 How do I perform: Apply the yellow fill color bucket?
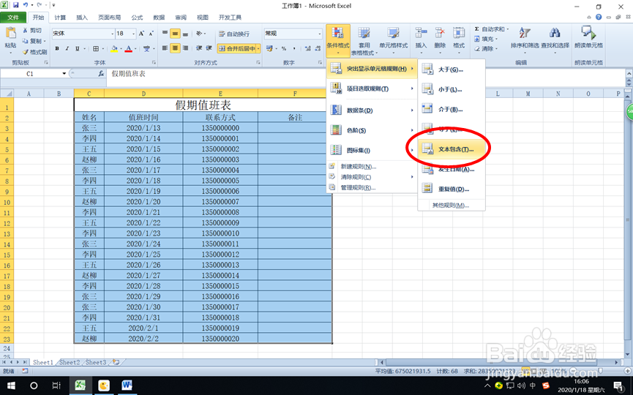114,48
